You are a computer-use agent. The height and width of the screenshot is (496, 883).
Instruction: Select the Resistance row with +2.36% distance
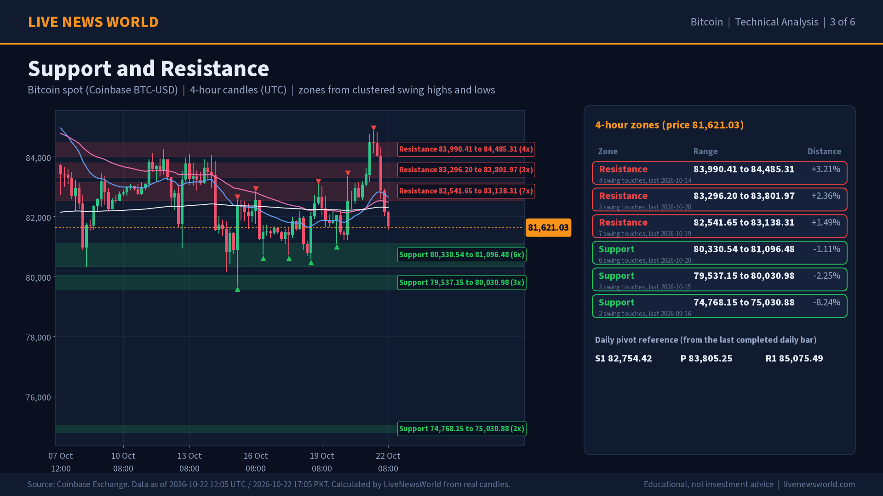tap(719, 200)
